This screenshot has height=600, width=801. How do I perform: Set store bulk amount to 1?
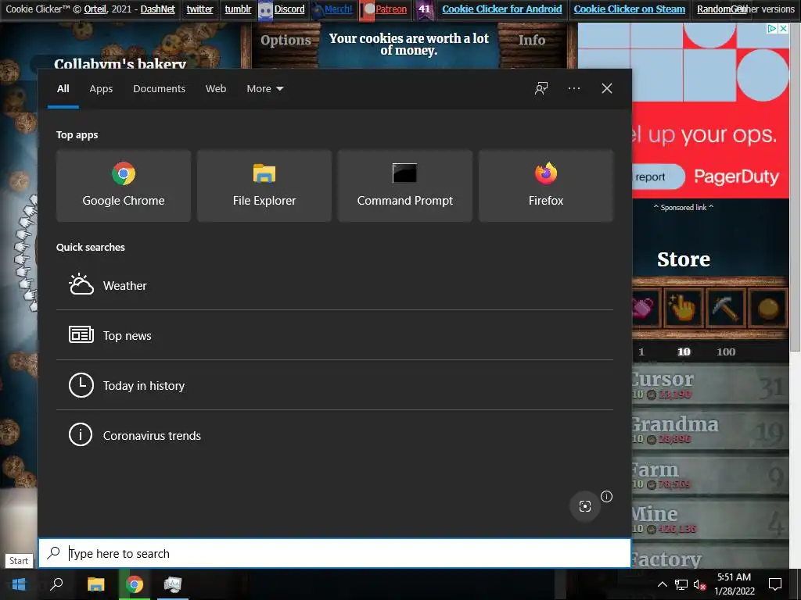[641, 352]
